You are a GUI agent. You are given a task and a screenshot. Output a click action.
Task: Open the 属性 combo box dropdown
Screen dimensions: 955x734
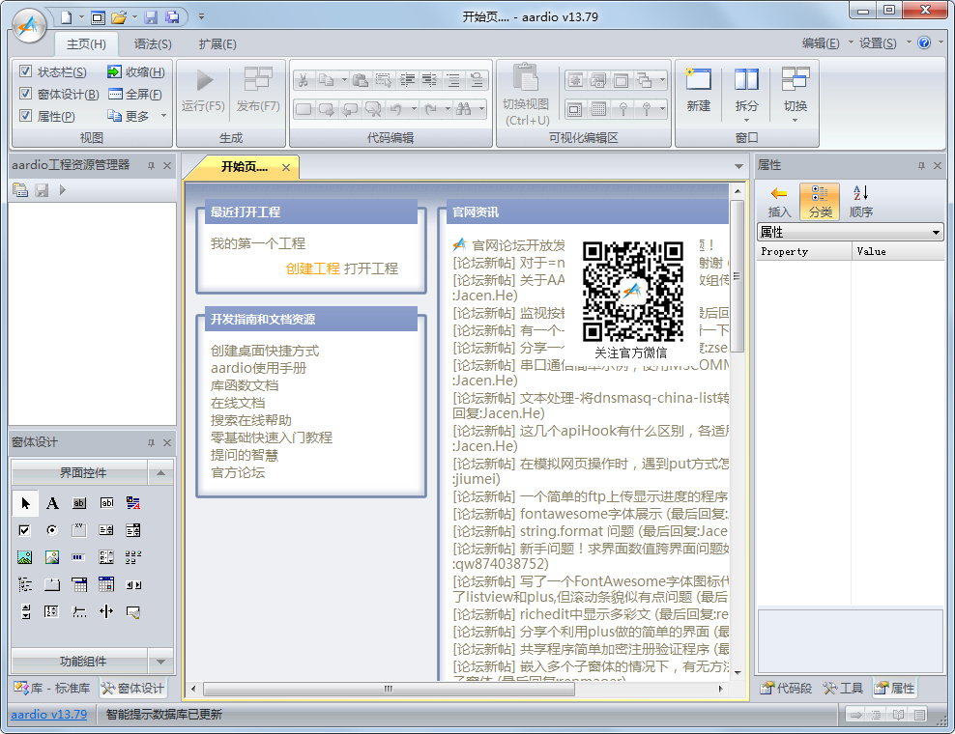pos(936,233)
